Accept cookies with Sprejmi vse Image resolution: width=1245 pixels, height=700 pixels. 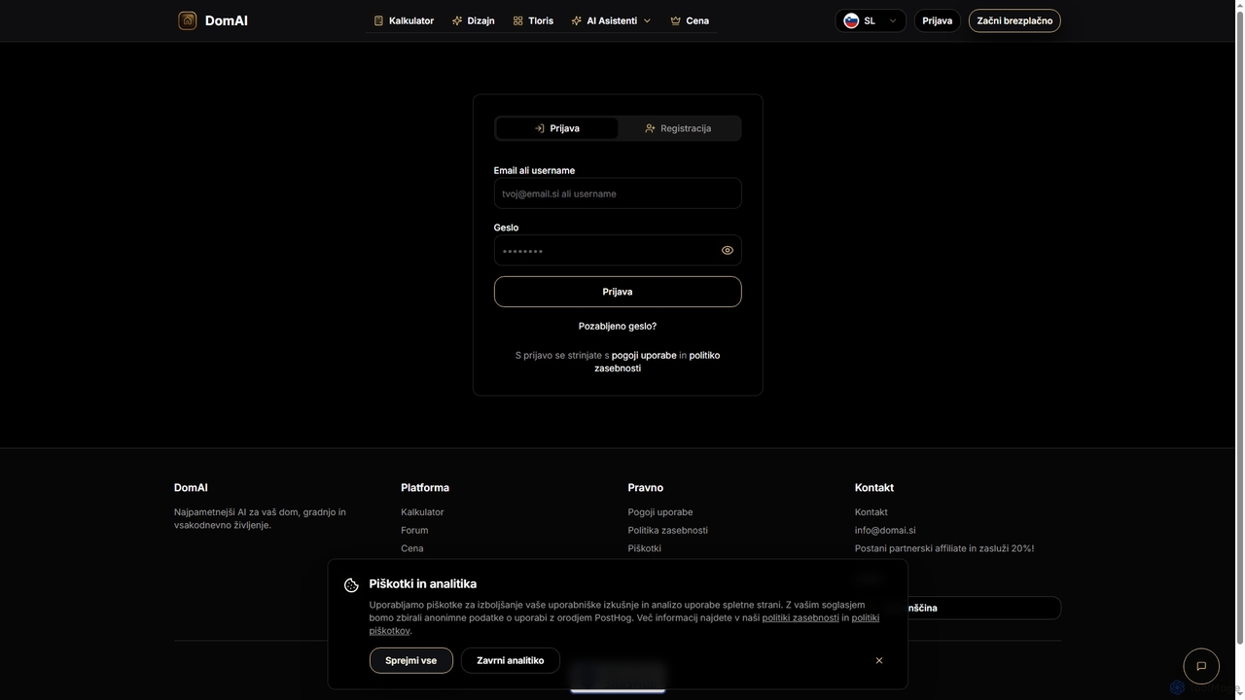point(411,660)
